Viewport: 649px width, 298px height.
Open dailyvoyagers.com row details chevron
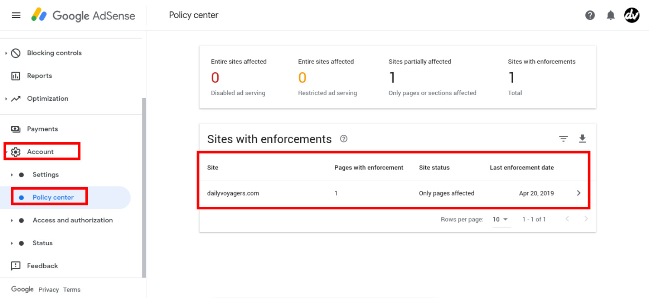(578, 193)
